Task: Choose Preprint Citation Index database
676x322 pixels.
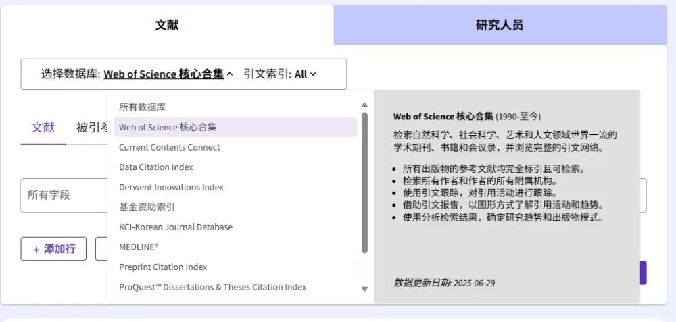Action: [235, 267]
